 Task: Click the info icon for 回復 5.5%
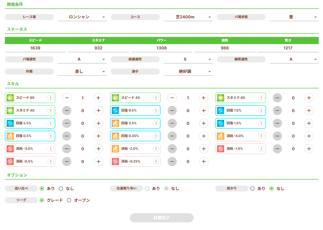51,123
